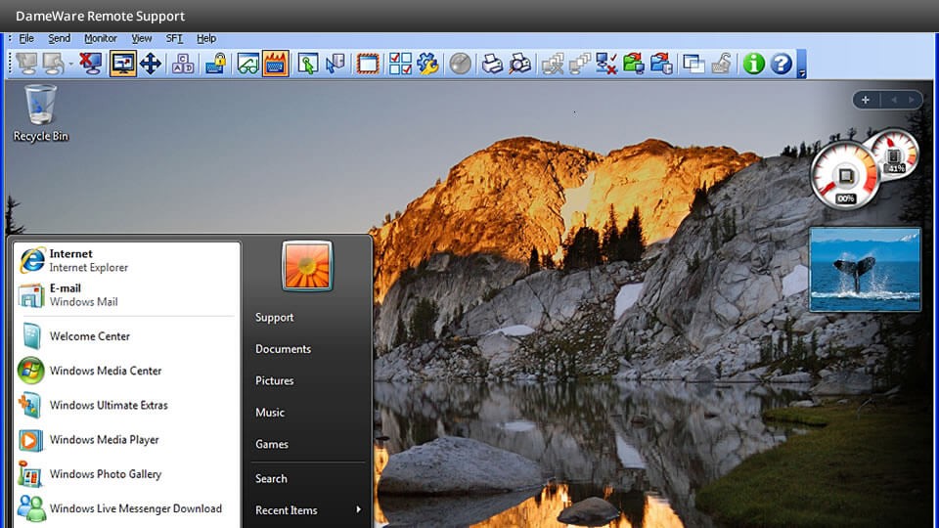Open Games from Start menu
The image size is (939, 528).
[271, 444]
